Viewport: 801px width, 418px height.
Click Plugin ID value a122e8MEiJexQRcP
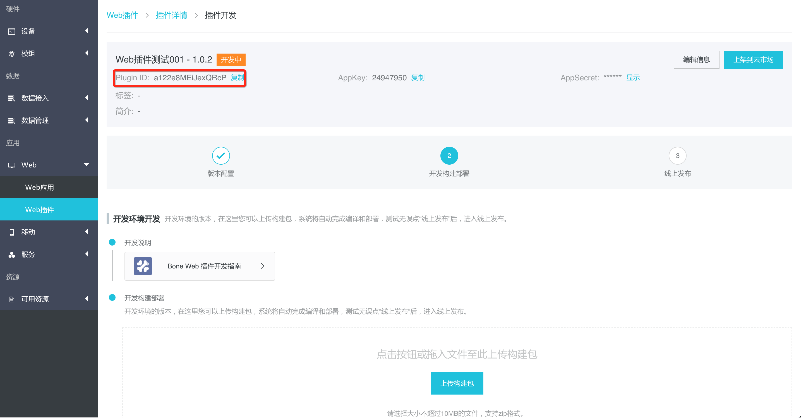click(x=190, y=78)
